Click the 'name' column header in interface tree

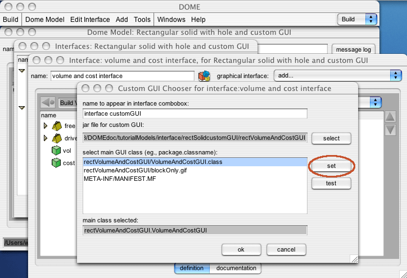[48, 115]
